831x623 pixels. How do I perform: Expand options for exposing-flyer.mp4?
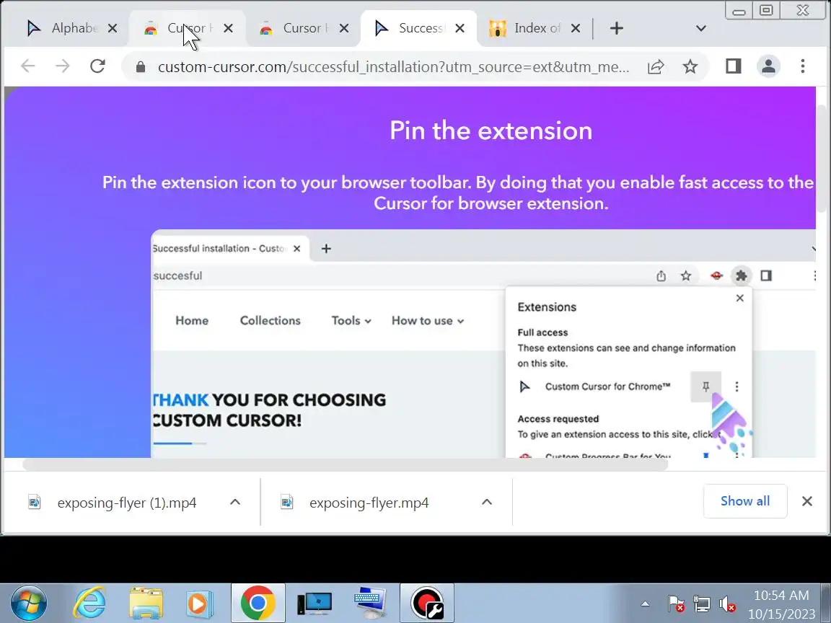(486, 502)
